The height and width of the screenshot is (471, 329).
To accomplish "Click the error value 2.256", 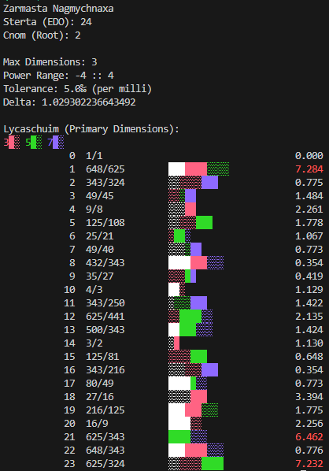I will (309, 423).
